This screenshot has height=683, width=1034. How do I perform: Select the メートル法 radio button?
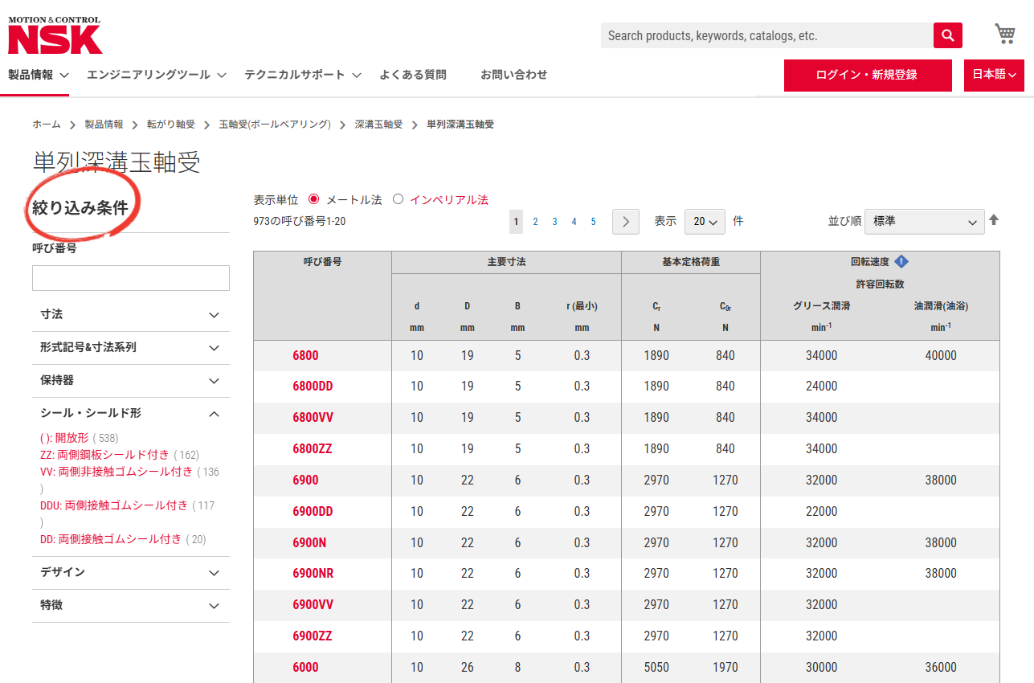pos(313,201)
